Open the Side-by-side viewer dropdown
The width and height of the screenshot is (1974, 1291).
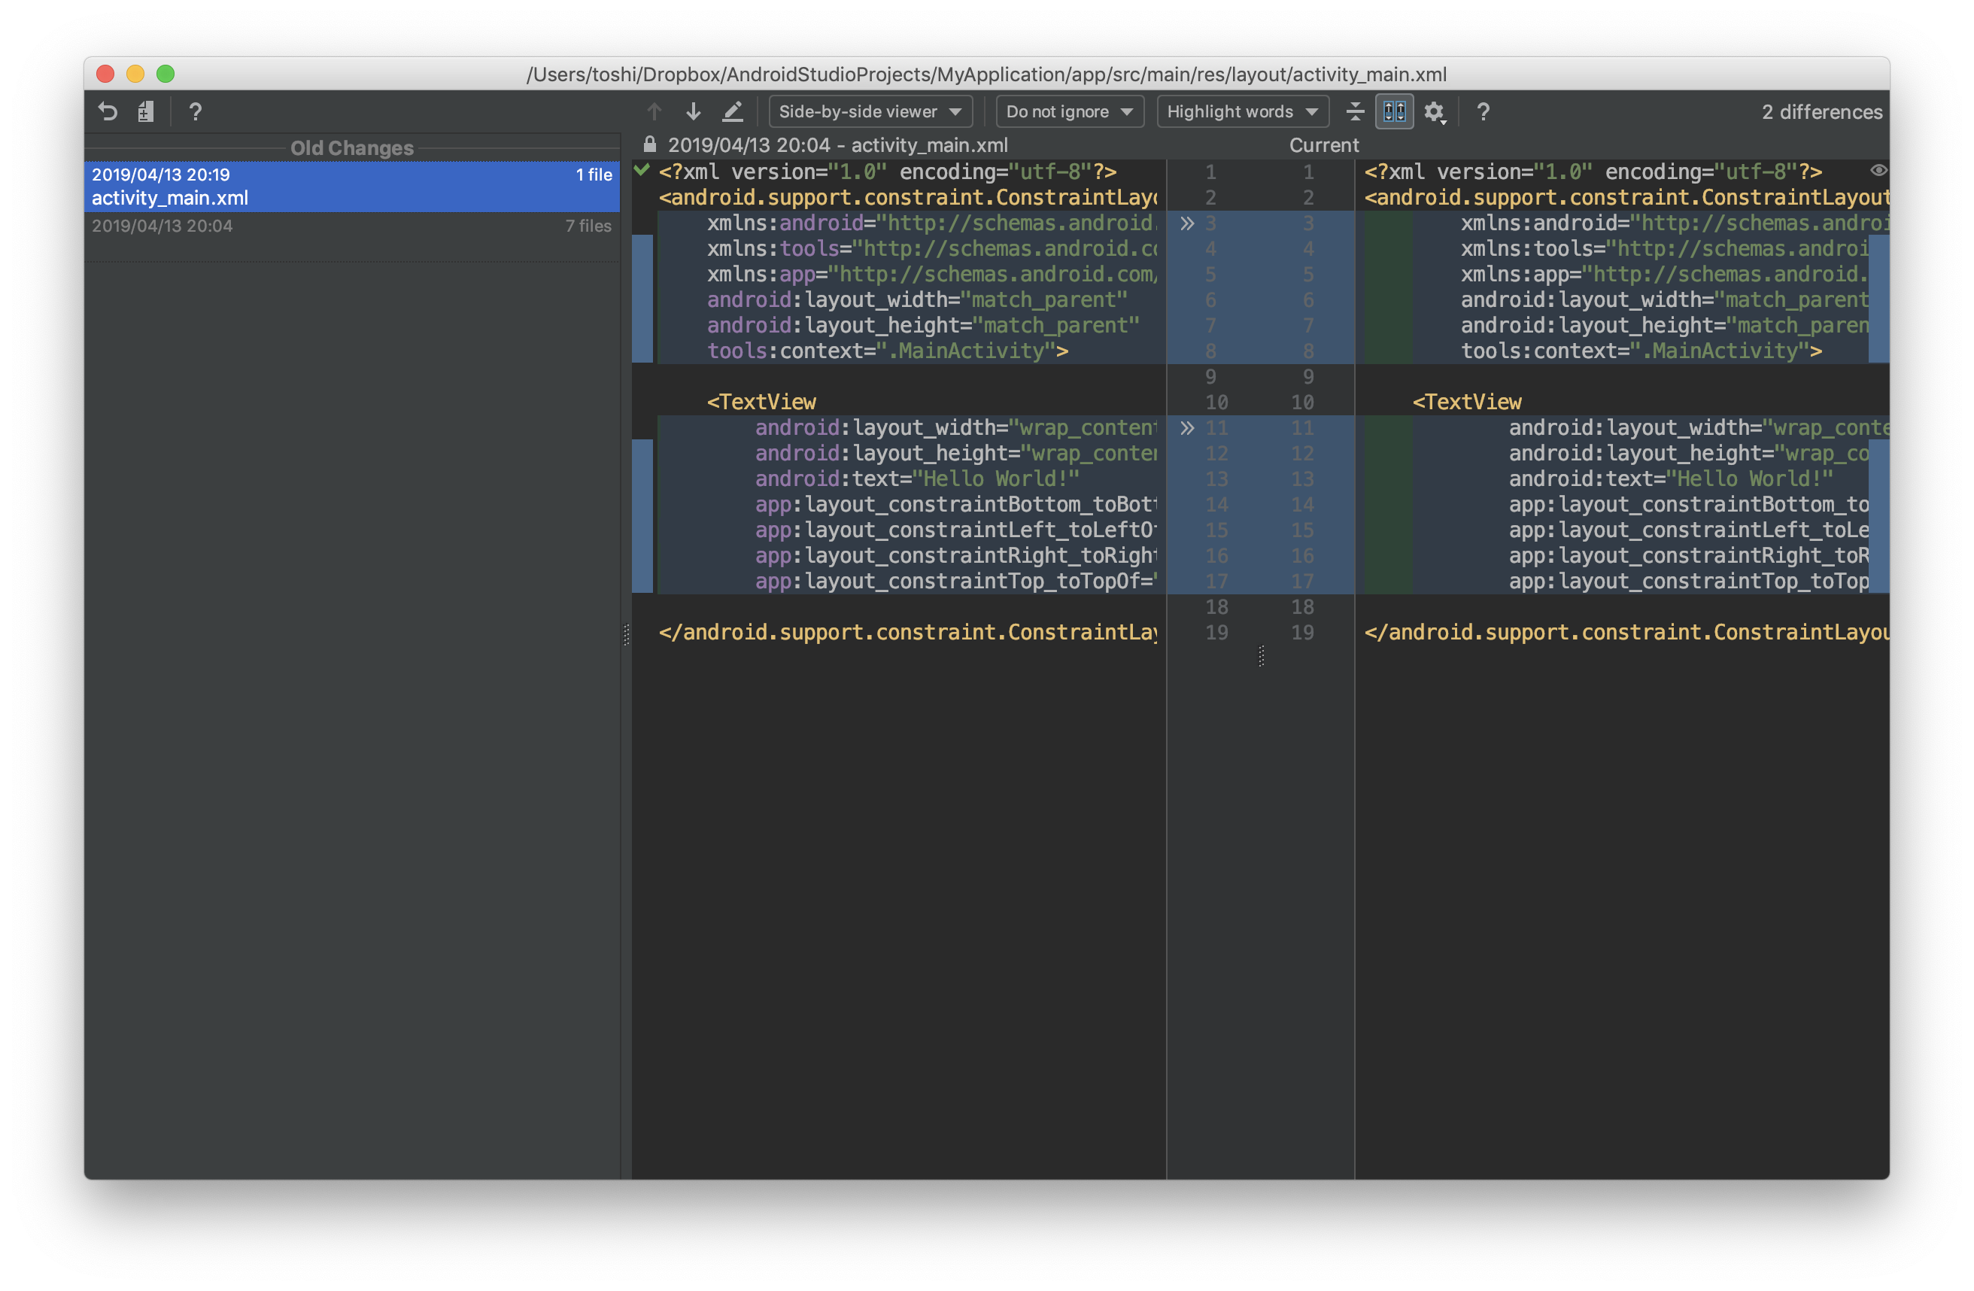(x=870, y=111)
